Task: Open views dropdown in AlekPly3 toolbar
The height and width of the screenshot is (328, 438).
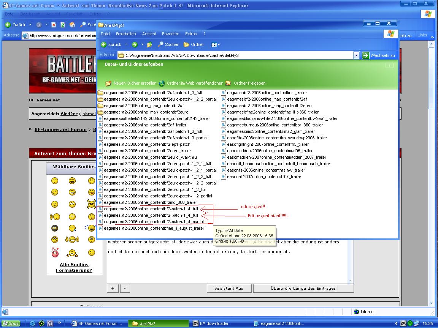Action: click(x=215, y=45)
